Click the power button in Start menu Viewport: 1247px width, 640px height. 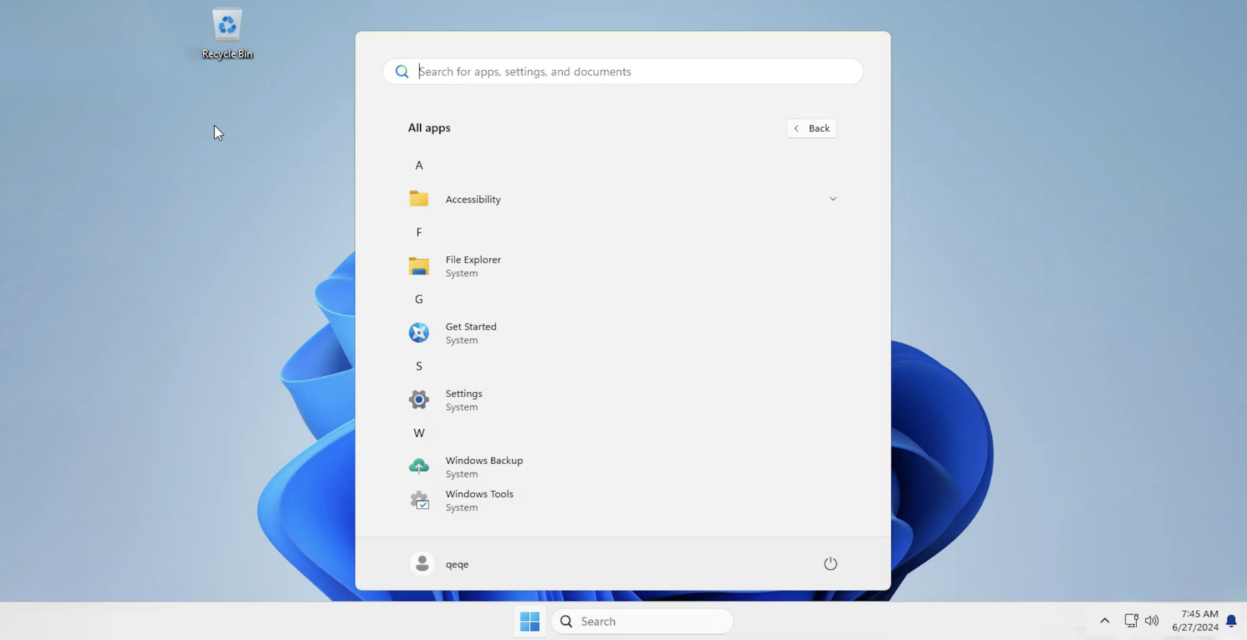pos(830,564)
